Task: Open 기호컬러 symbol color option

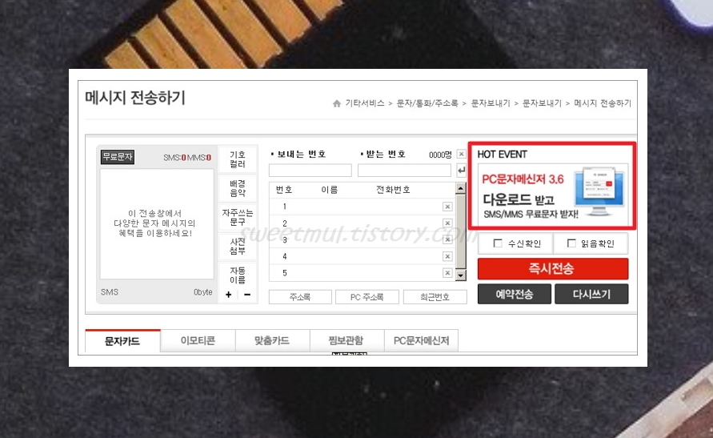Action: (238, 159)
